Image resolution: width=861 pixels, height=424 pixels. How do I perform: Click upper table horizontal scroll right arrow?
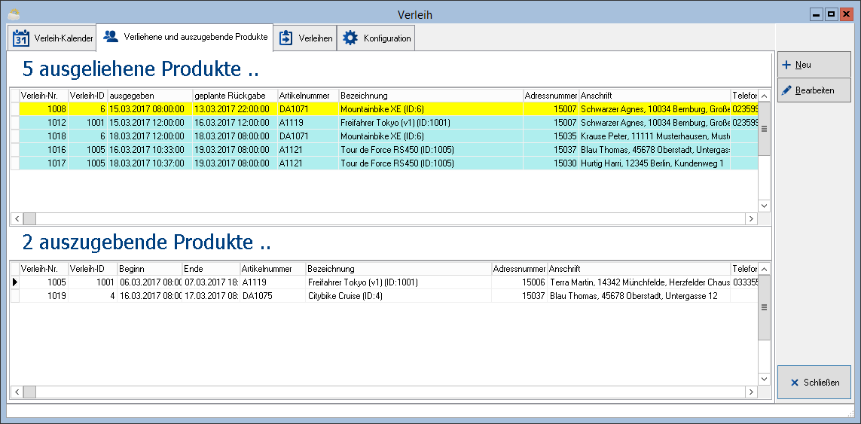pyautogui.click(x=751, y=218)
